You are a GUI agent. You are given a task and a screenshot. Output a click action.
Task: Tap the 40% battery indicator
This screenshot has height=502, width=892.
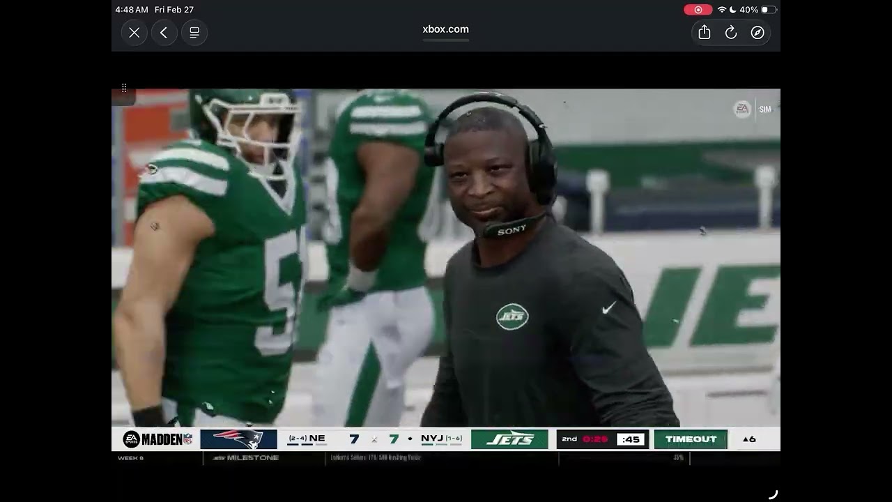tap(758, 10)
